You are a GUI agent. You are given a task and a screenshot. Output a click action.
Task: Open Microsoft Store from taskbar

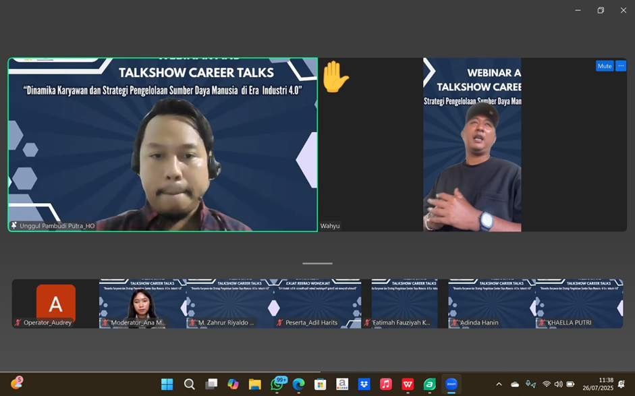pos(320,384)
